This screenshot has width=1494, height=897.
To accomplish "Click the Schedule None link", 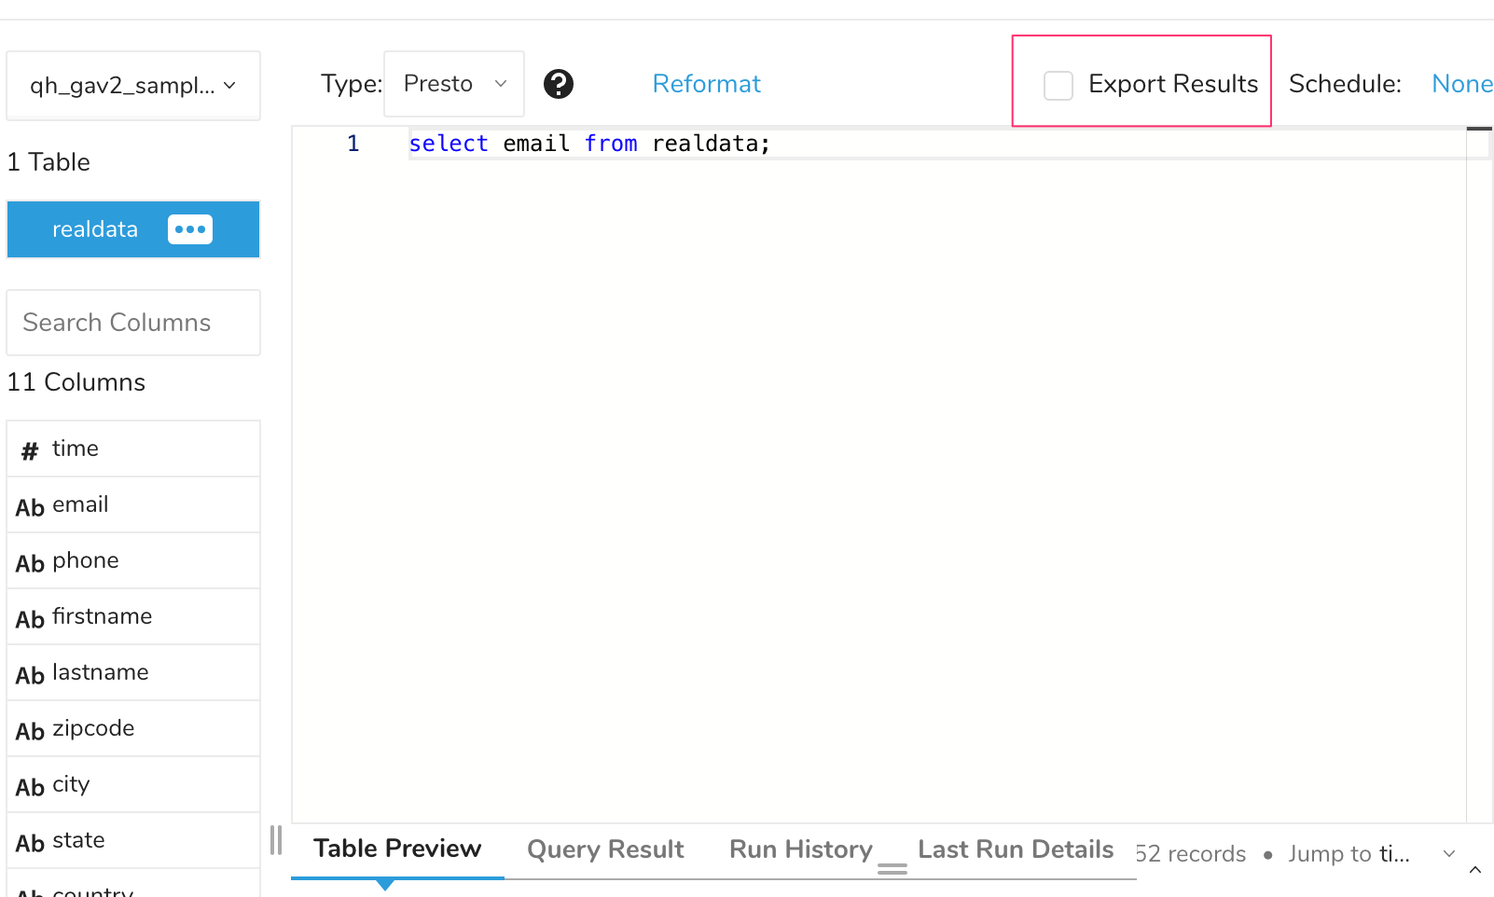I will (1461, 84).
